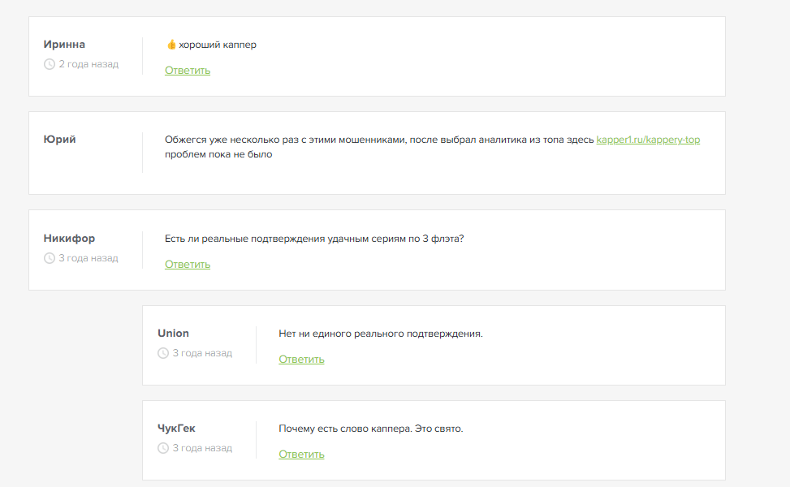
Task: Hit Ответить below ЧукГек's comment
Action: click(301, 455)
